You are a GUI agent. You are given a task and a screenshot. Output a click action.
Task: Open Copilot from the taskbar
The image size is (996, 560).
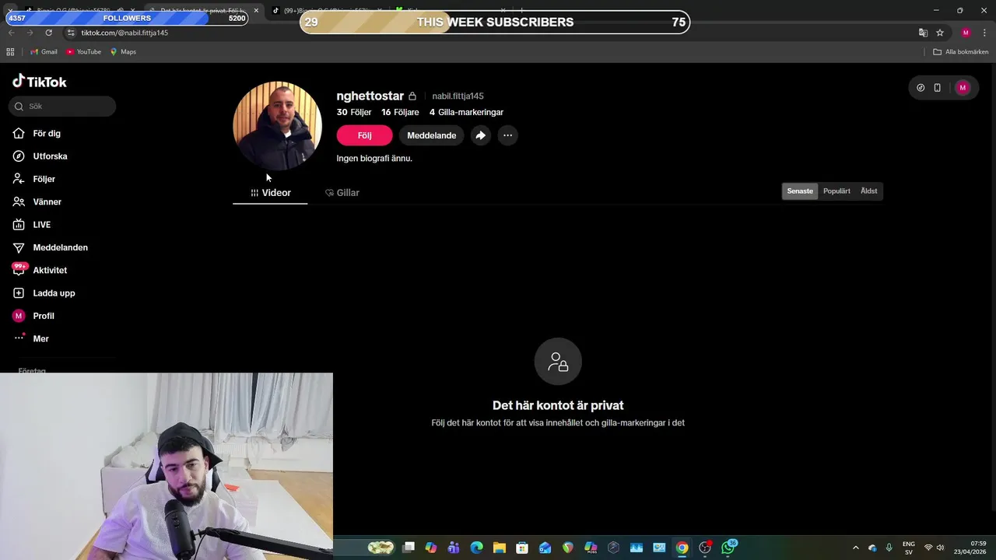[x=430, y=548]
